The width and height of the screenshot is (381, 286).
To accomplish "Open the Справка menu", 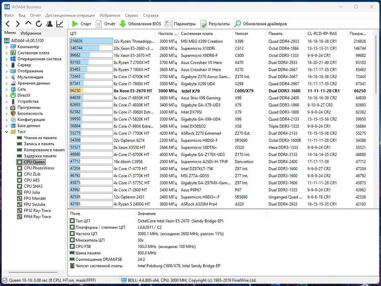I will click(151, 15).
